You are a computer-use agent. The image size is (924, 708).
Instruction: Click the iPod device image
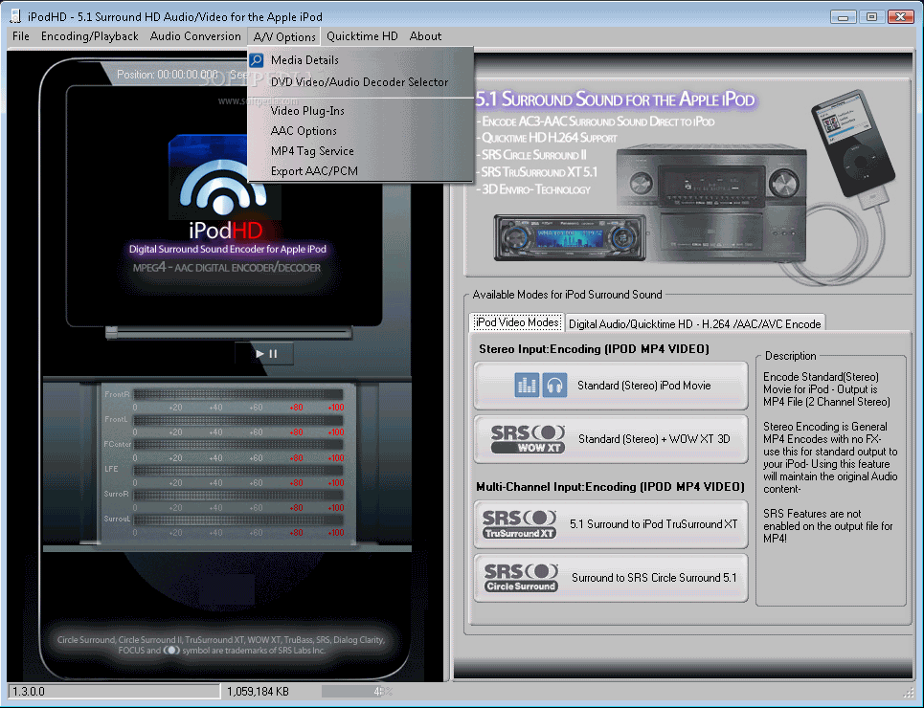click(x=853, y=144)
